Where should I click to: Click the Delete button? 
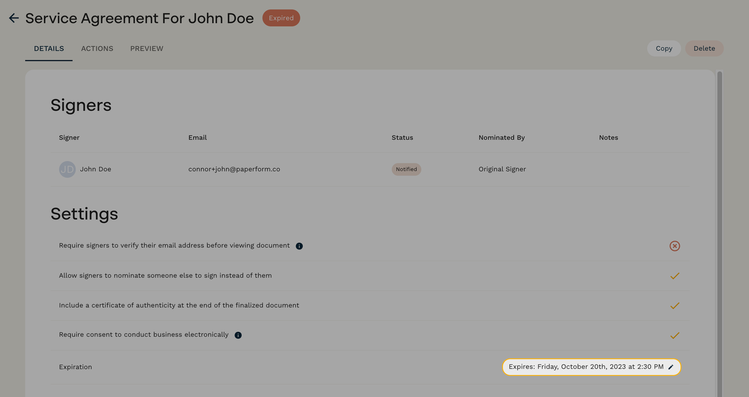[704, 48]
